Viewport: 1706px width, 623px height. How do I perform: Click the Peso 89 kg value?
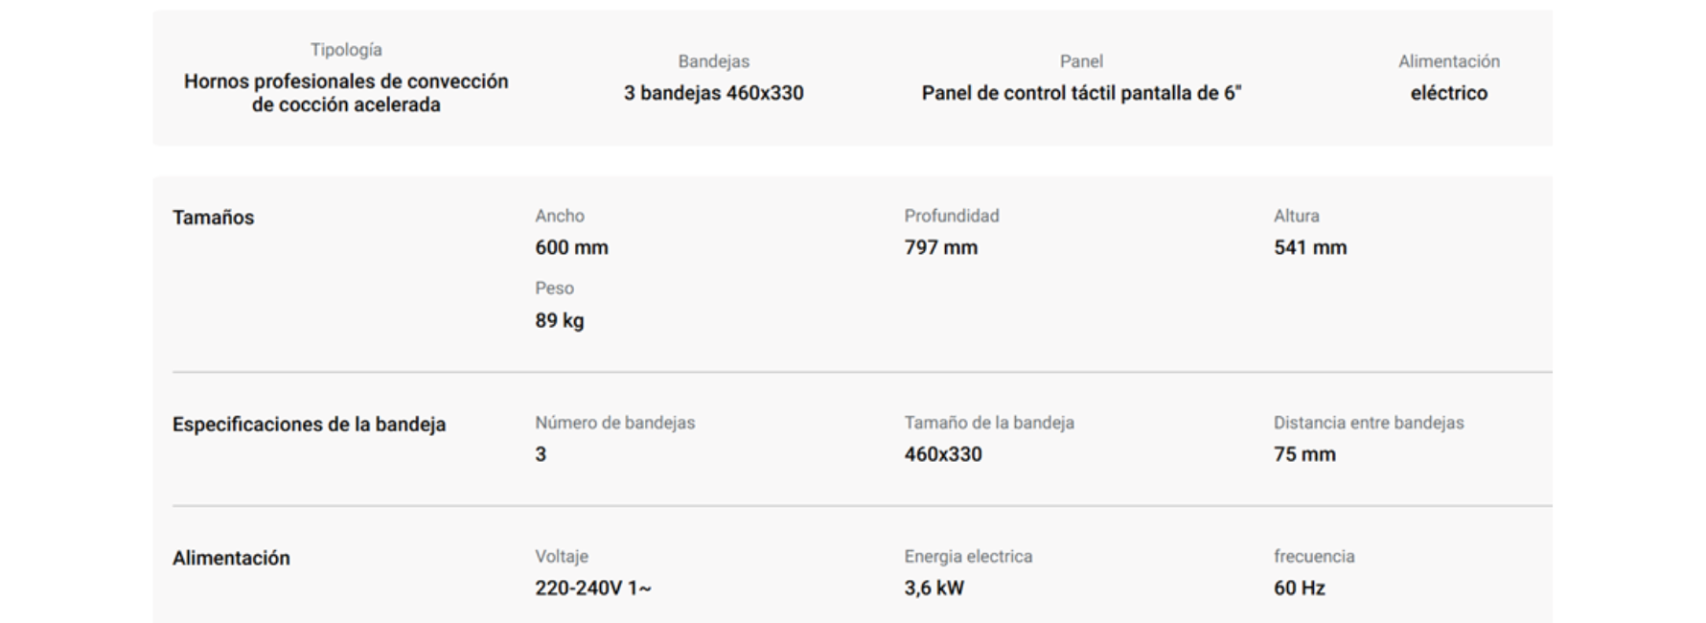click(560, 320)
